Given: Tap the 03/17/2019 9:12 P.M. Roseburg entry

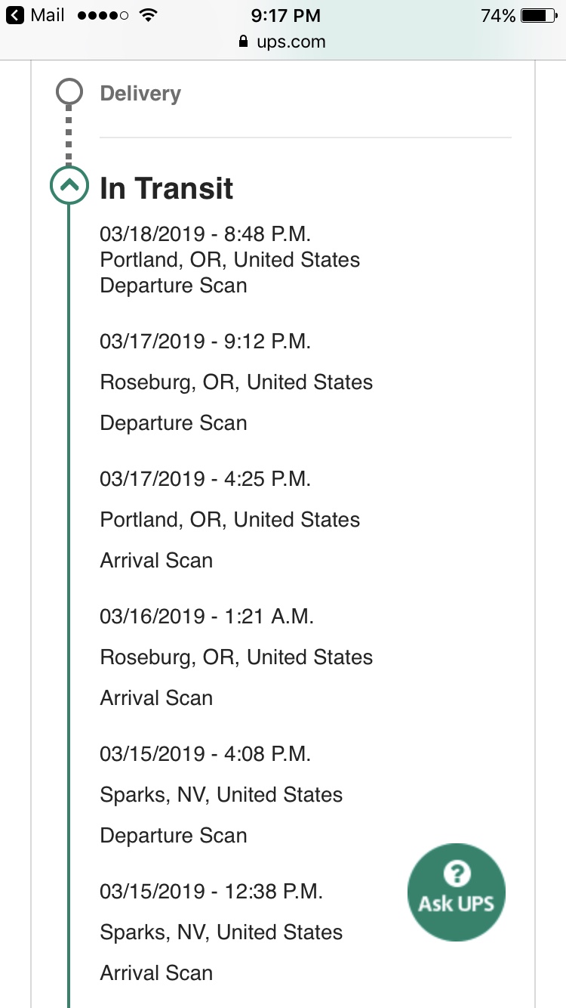Looking at the screenshot, I should 236,382.
